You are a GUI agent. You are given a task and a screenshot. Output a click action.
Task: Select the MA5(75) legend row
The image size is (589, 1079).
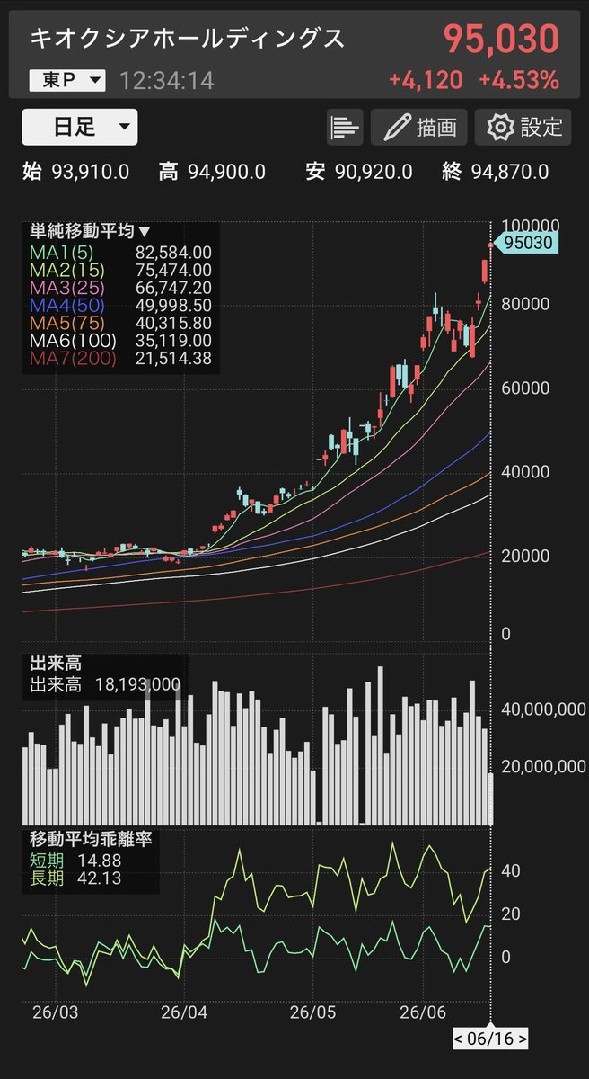click(x=120, y=323)
